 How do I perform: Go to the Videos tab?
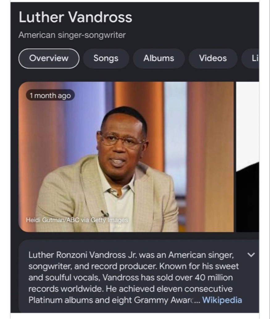(x=213, y=58)
